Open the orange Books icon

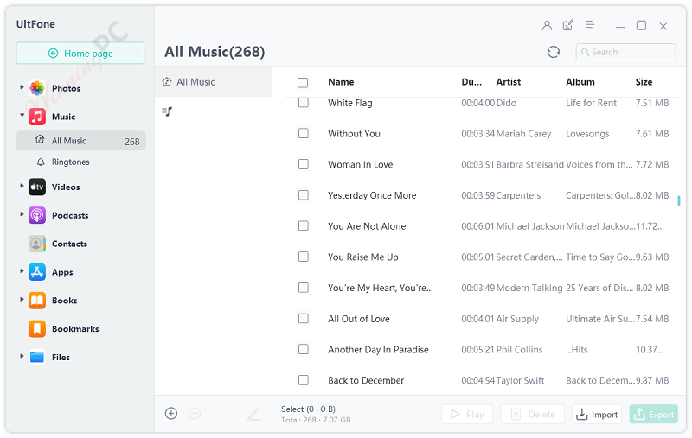click(37, 301)
